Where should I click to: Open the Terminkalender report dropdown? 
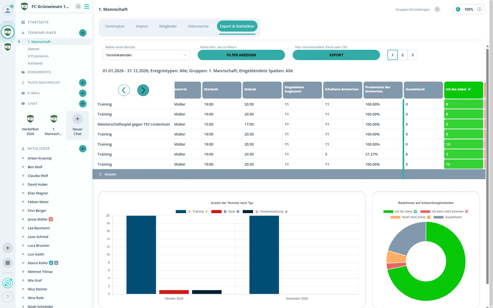pyautogui.click(x=146, y=55)
